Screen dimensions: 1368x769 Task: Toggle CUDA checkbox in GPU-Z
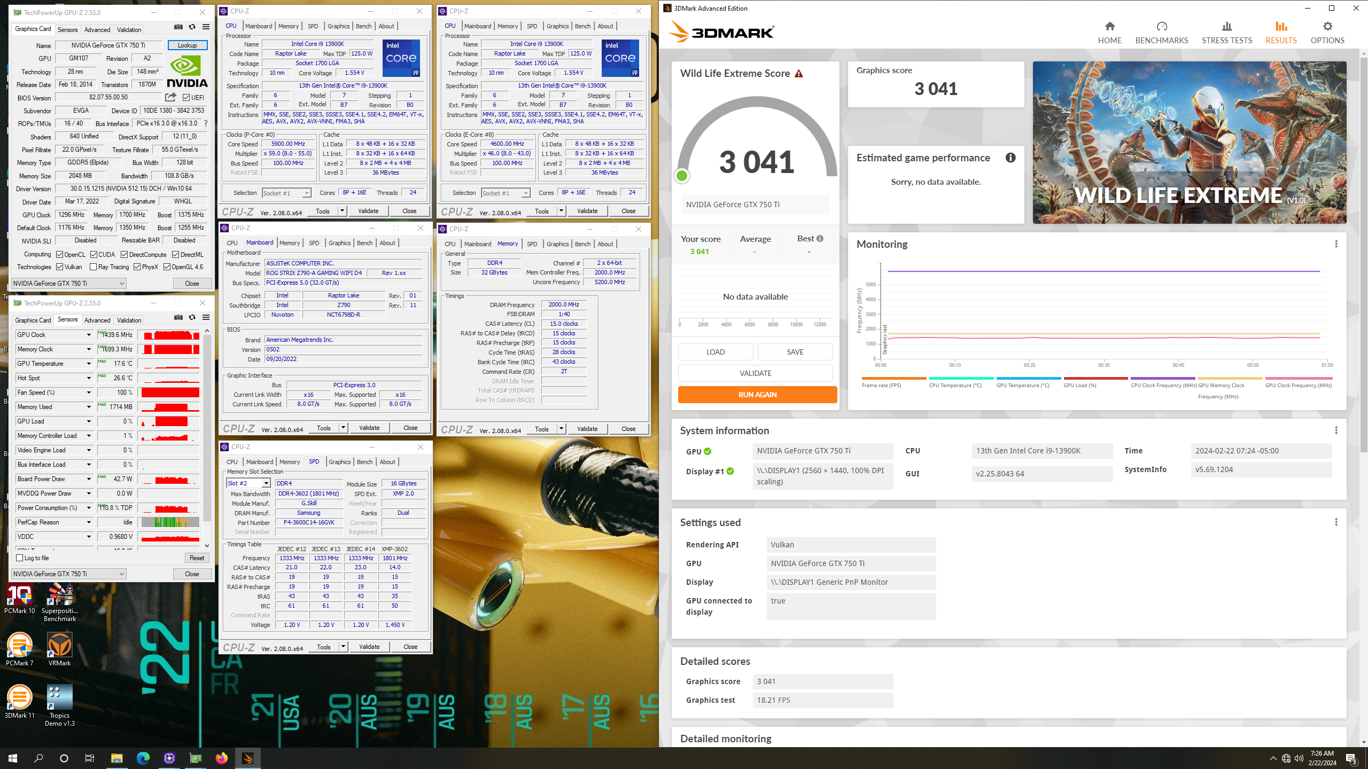tap(94, 255)
